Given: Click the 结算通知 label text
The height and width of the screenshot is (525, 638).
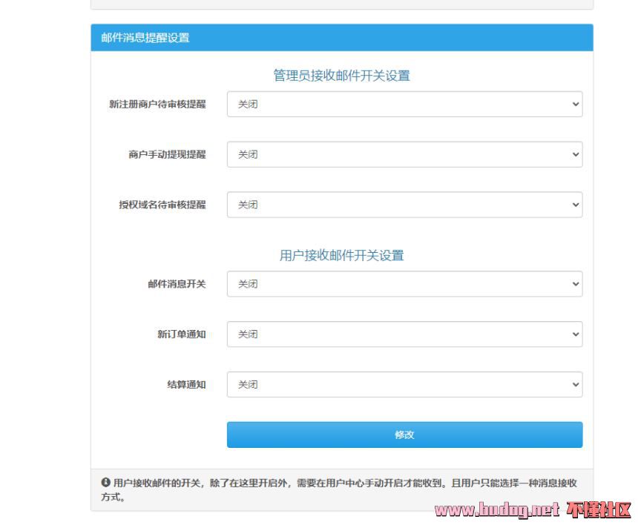Looking at the screenshot, I should (x=186, y=385).
